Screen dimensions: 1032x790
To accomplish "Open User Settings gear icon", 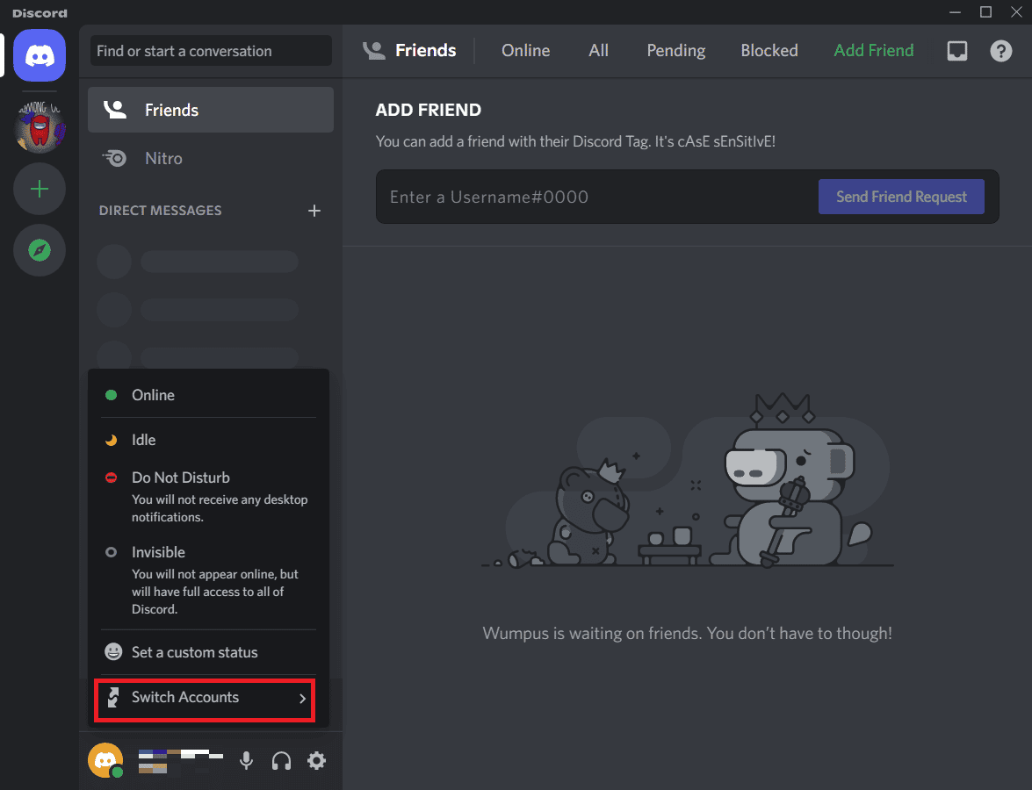I will 316,760.
